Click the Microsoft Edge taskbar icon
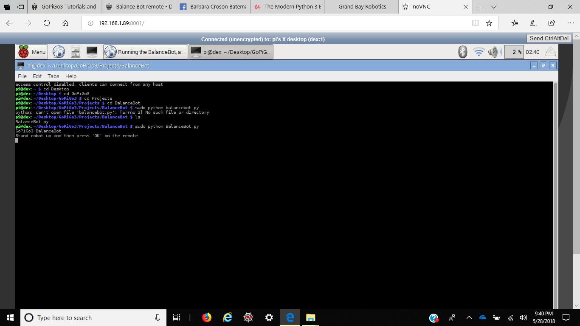The width and height of the screenshot is (580, 326). click(x=290, y=318)
